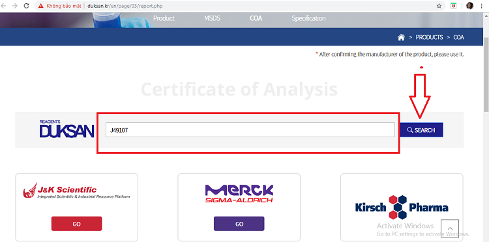Go forward with the browser forward arrow
This screenshot has height=242, width=489.
14,6
